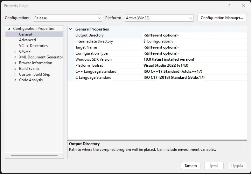Expand the C/C++ tree node arrow
Image resolution: width=251 pixels, height=174 pixels.
[x=15, y=51]
